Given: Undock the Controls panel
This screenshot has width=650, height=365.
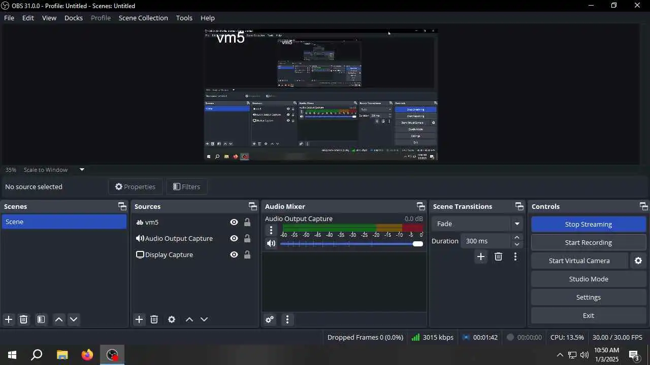Looking at the screenshot, I should [644, 206].
